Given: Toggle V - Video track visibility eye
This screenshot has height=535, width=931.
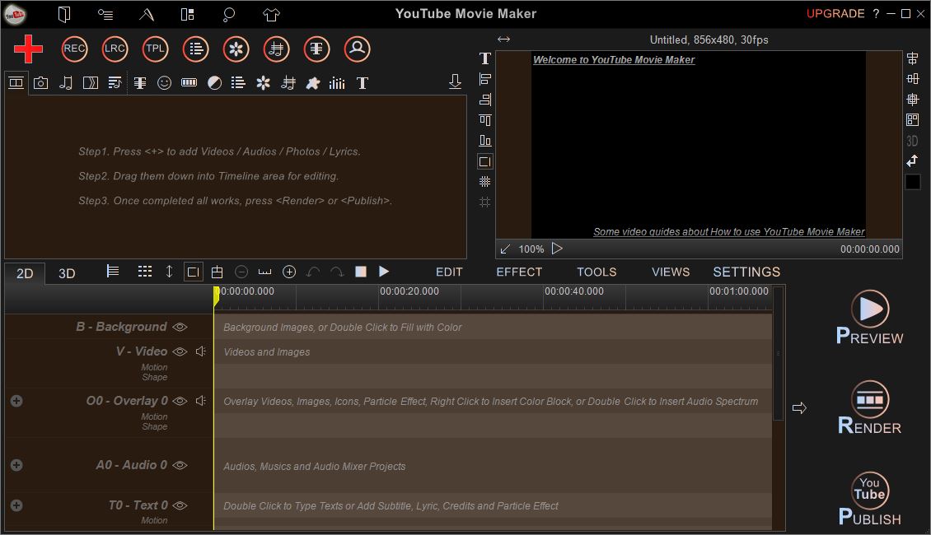Looking at the screenshot, I should pos(180,351).
